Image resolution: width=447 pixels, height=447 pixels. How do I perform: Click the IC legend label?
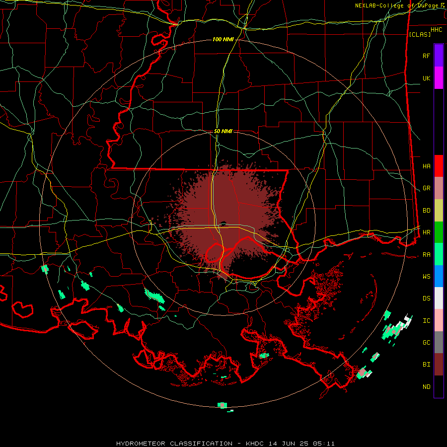pyautogui.click(x=426, y=321)
